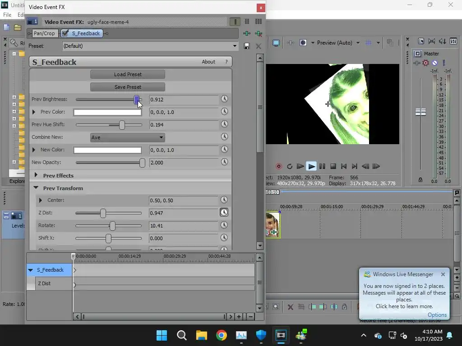Image resolution: width=462 pixels, height=346 pixels.
Task: Open the File menu
Action: tap(7, 15)
